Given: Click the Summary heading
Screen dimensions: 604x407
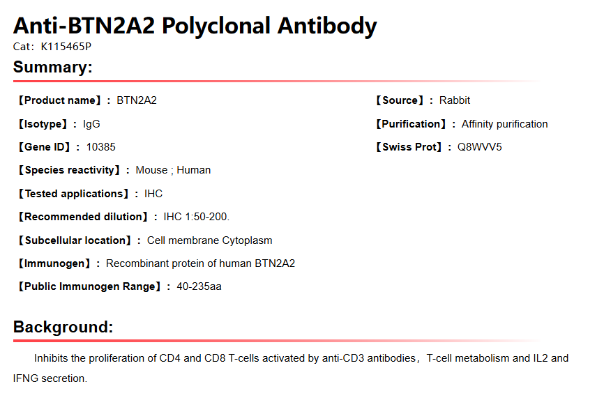Looking at the screenshot, I should tap(52, 68).
